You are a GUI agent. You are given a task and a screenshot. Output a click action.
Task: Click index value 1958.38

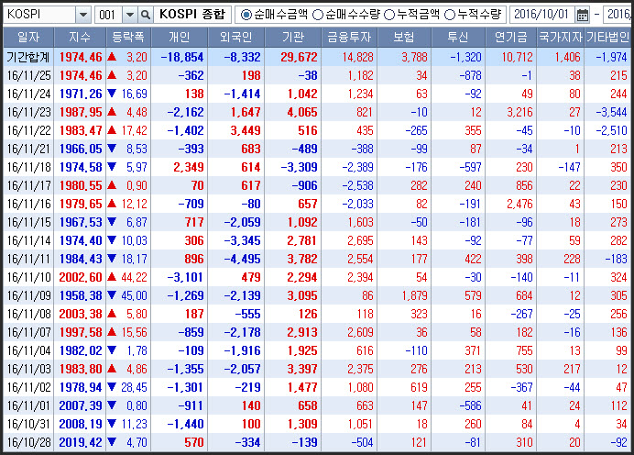[x=81, y=295]
